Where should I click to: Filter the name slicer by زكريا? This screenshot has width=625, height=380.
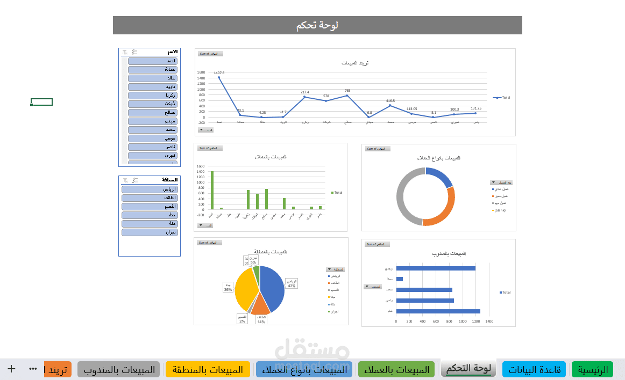point(153,96)
